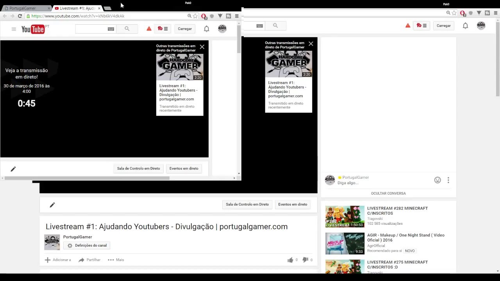
Task: Click warning triangle in back window
Action: click(x=408, y=25)
